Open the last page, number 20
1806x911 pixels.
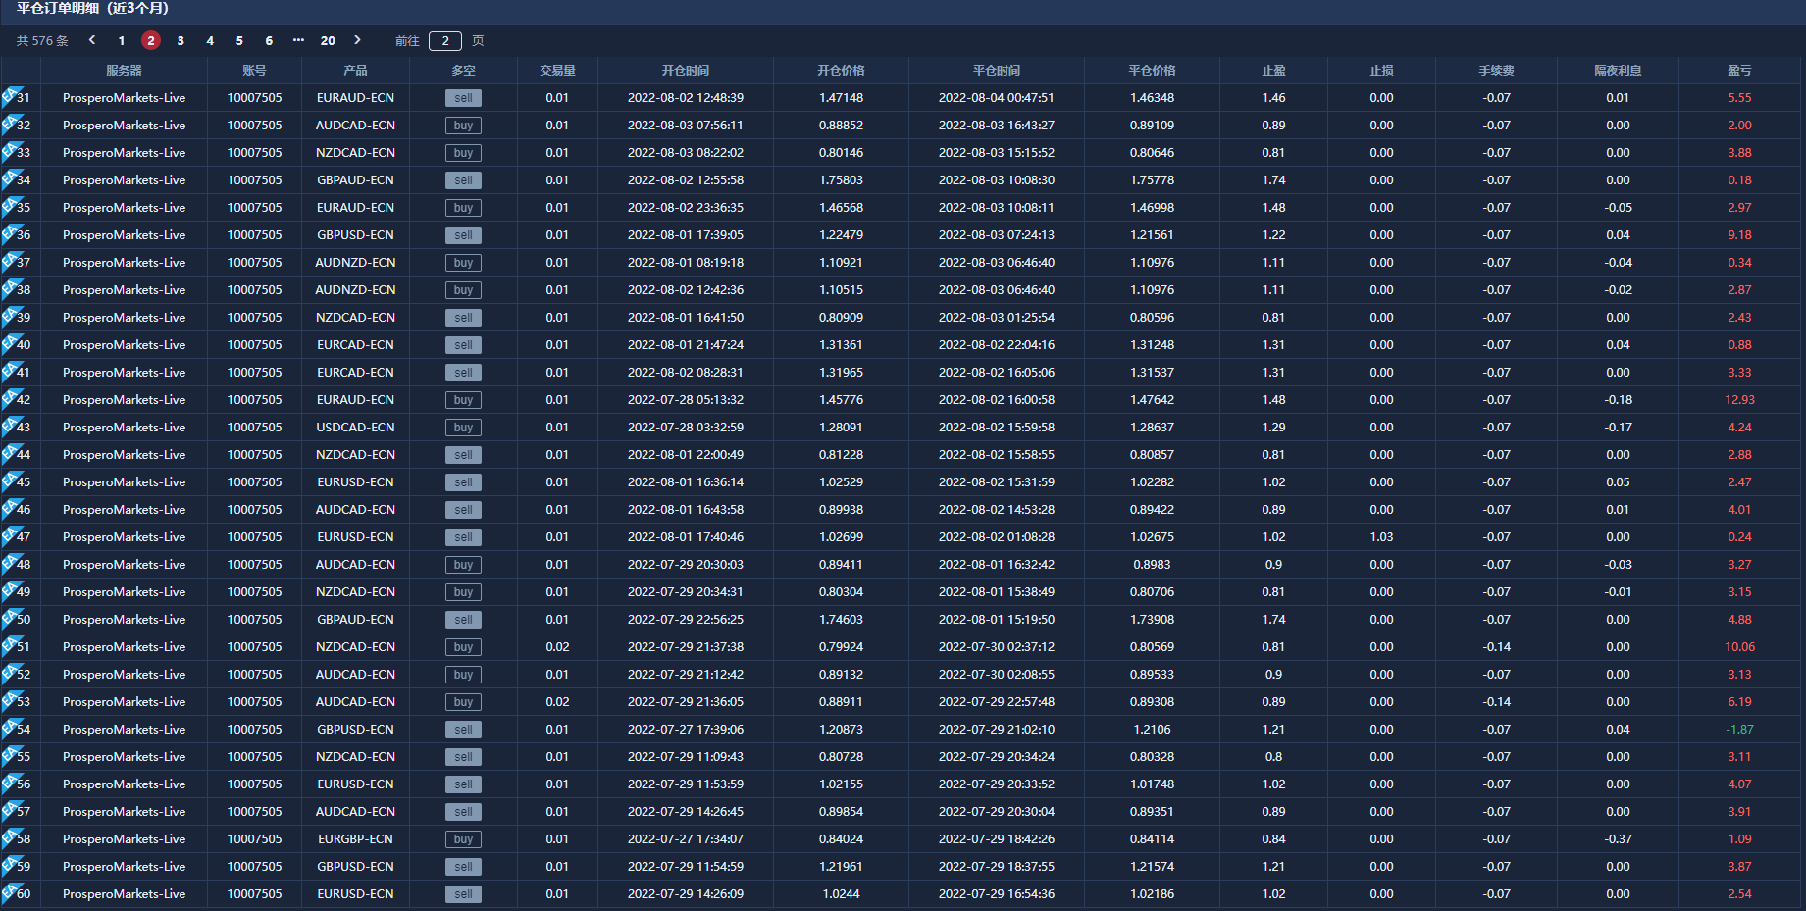pyautogui.click(x=328, y=40)
